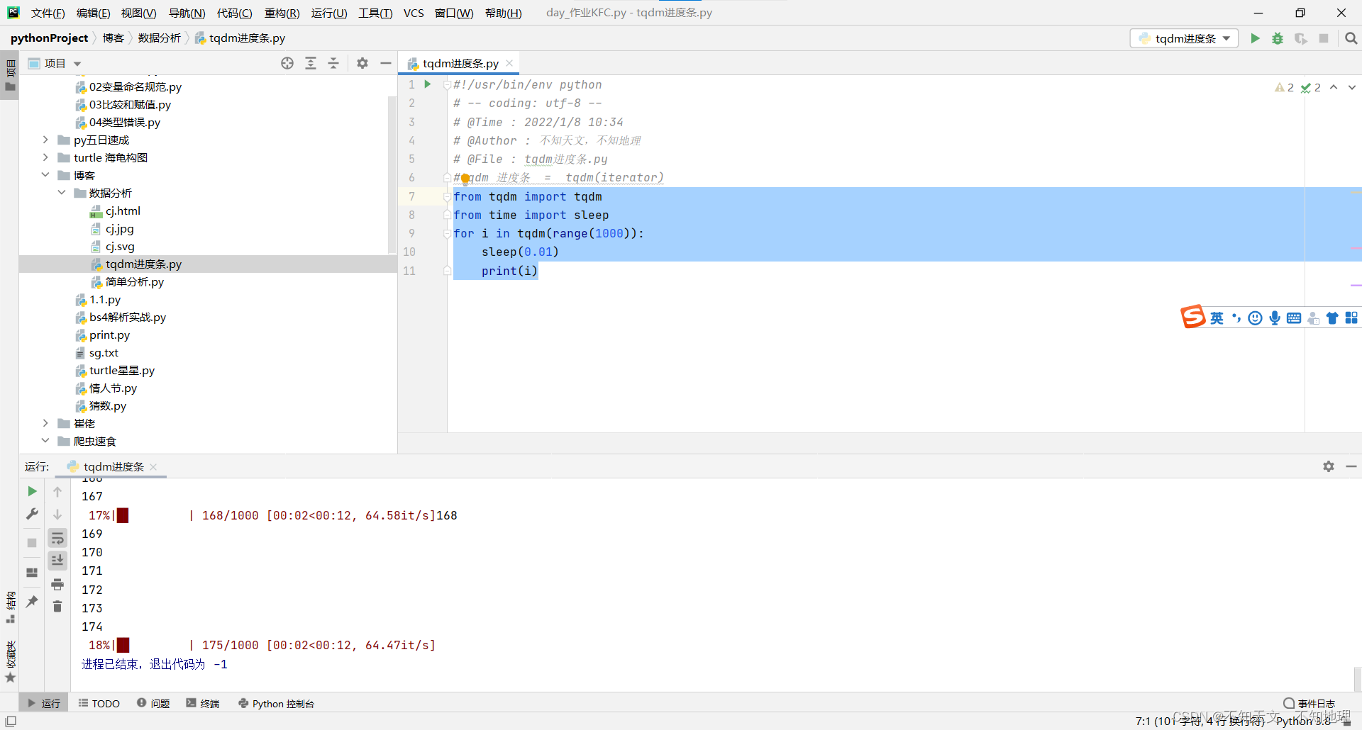Open Sogou emoji panel icon
Viewport: 1362px width, 730px height.
[1256, 318]
